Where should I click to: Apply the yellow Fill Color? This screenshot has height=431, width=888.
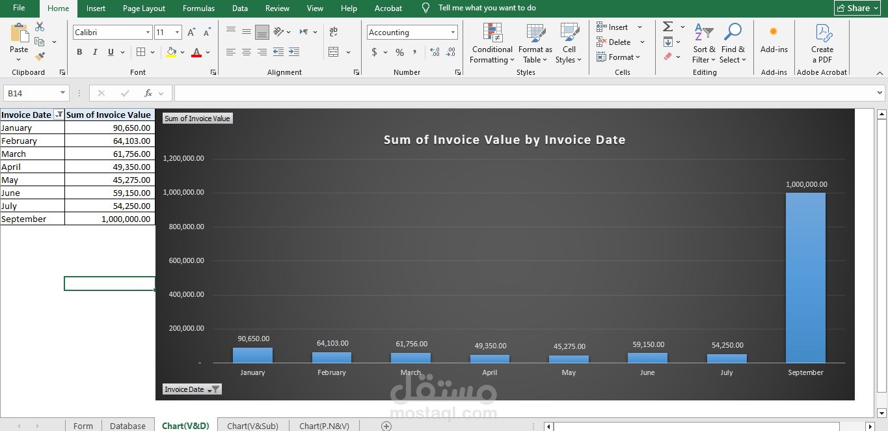(171, 52)
